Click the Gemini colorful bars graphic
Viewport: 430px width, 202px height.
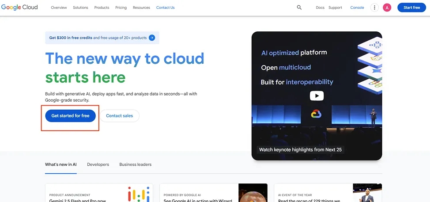pos(139,194)
